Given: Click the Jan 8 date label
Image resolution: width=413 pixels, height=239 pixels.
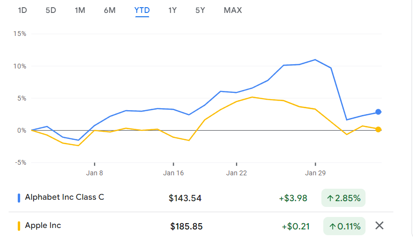Looking at the screenshot, I should click(x=94, y=173).
